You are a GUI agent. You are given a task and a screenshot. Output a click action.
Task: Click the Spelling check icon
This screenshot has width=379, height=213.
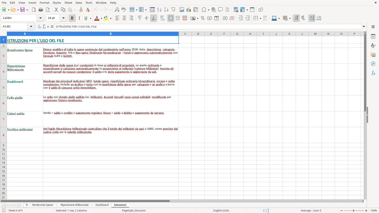[124, 10]
